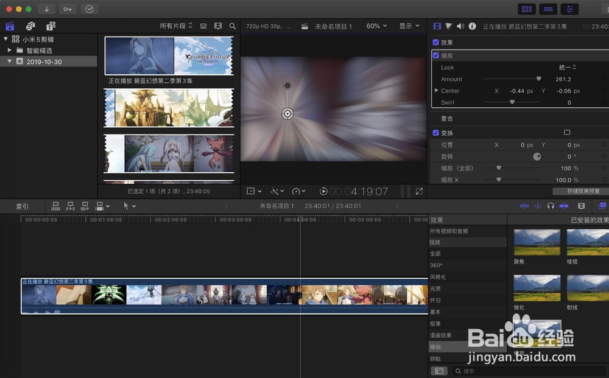Click append clip edit icon
This screenshot has width=609, height=378.
[85, 206]
